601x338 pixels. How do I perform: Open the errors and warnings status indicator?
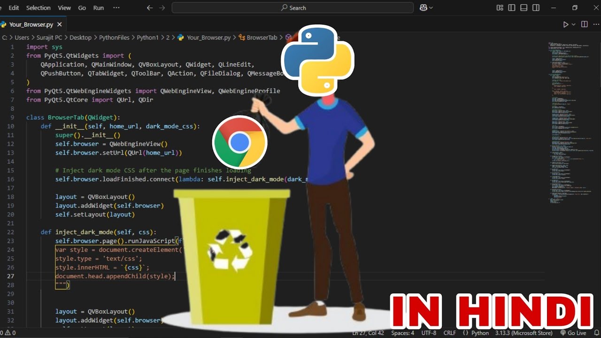pyautogui.click(x=8, y=333)
